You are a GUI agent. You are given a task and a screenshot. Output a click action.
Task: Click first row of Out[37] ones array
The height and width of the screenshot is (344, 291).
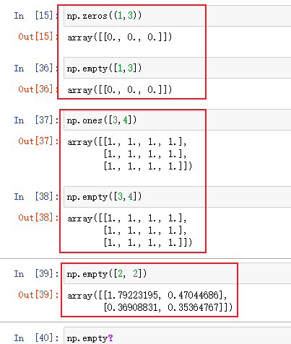(x=127, y=142)
